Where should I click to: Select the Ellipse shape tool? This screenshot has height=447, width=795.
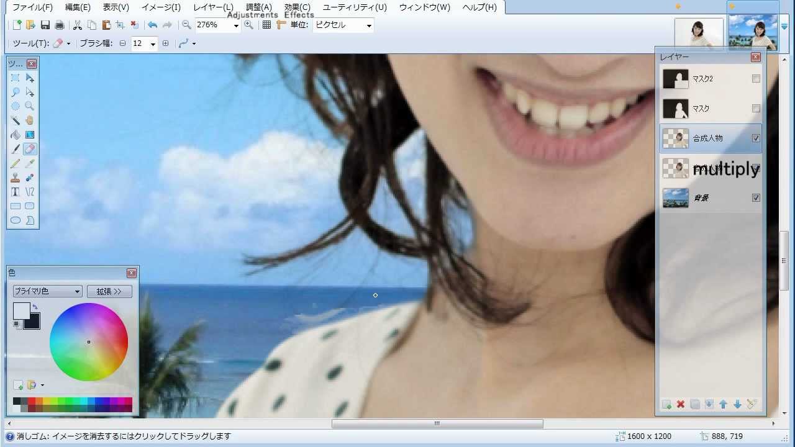point(16,220)
